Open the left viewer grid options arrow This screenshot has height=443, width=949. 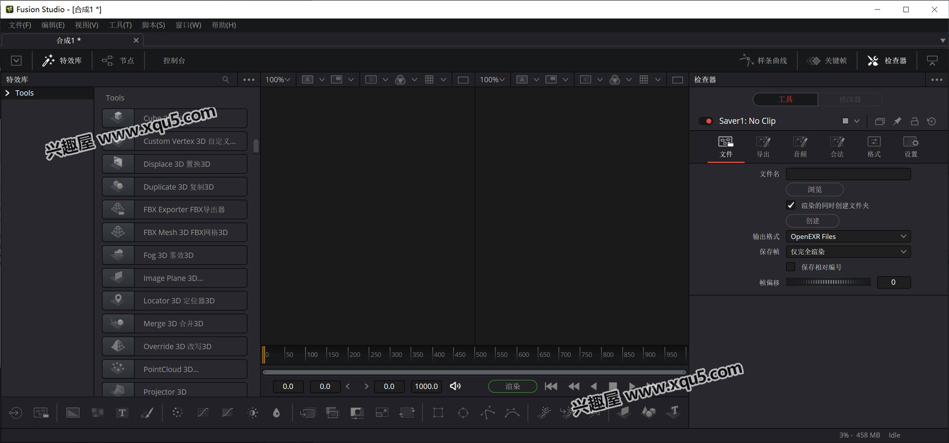tap(443, 80)
